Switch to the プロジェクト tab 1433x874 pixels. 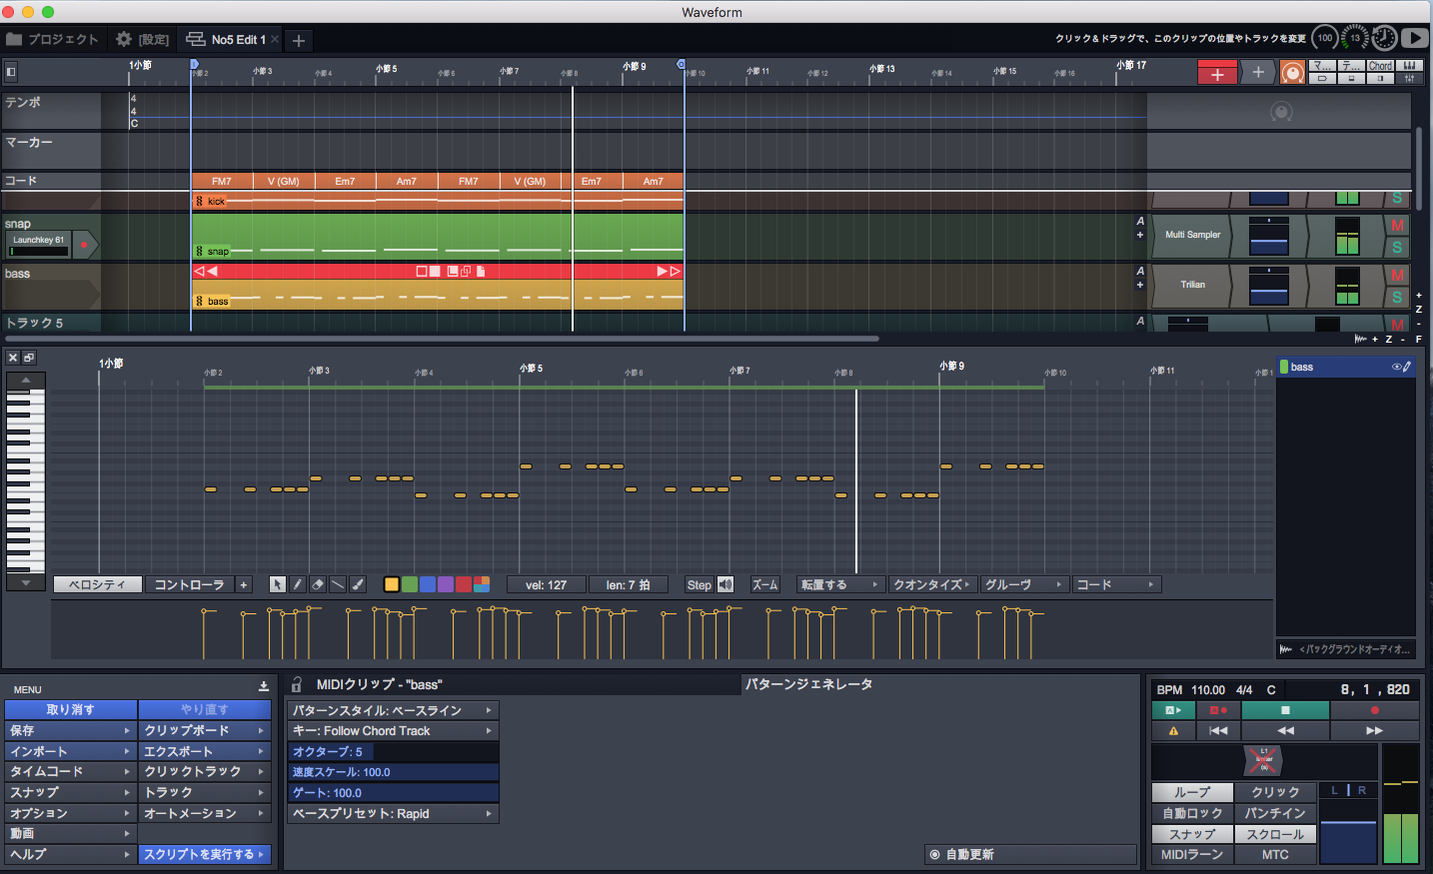click(x=52, y=39)
